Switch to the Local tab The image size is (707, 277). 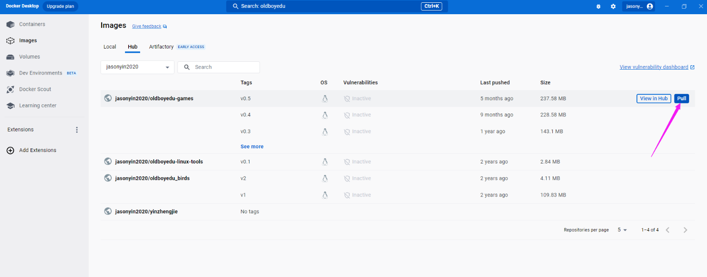click(x=110, y=47)
